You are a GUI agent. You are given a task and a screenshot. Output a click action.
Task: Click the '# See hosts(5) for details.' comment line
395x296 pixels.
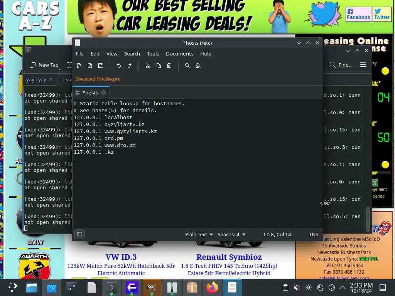pos(115,110)
